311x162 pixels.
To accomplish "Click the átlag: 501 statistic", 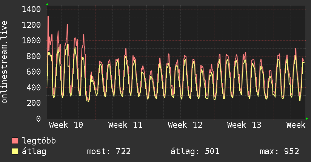I will (x=195, y=151).
